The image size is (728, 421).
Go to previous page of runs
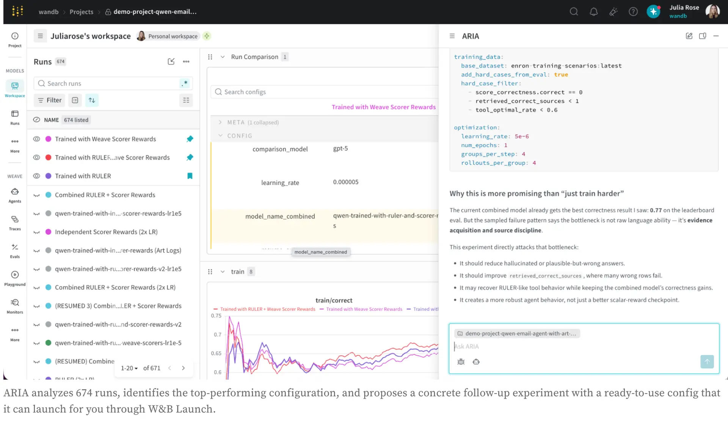[170, 368]
